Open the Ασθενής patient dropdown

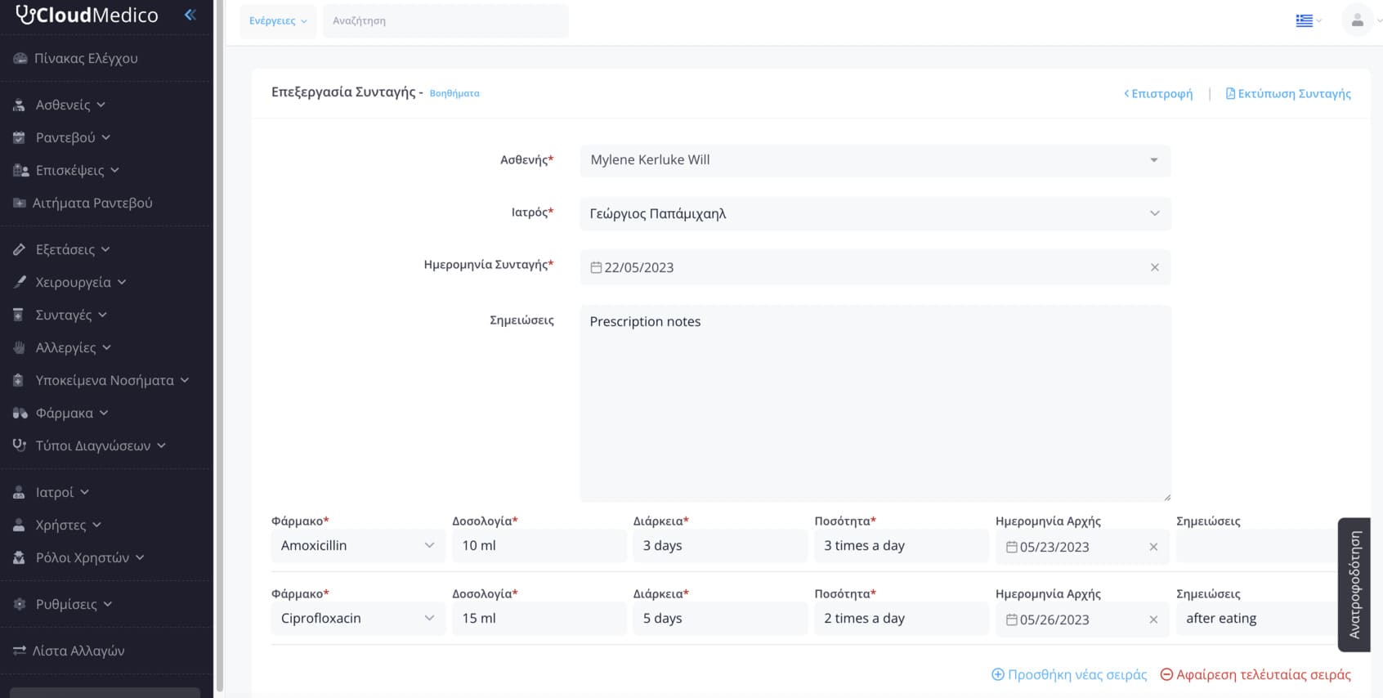point(875,160)
